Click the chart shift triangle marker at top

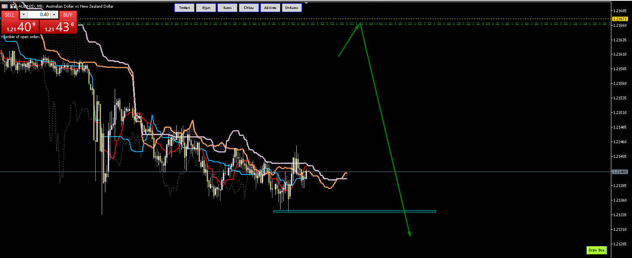(305, 3)
